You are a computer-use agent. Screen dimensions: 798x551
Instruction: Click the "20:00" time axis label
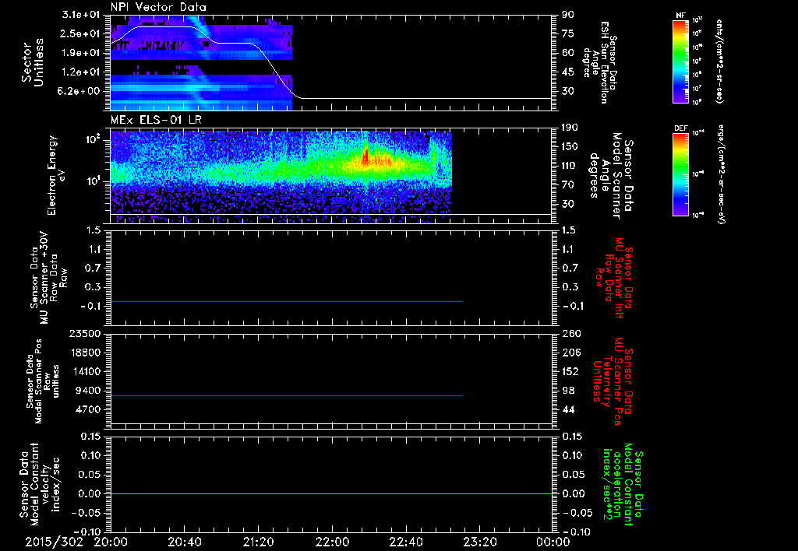click(x=111, y=542)
